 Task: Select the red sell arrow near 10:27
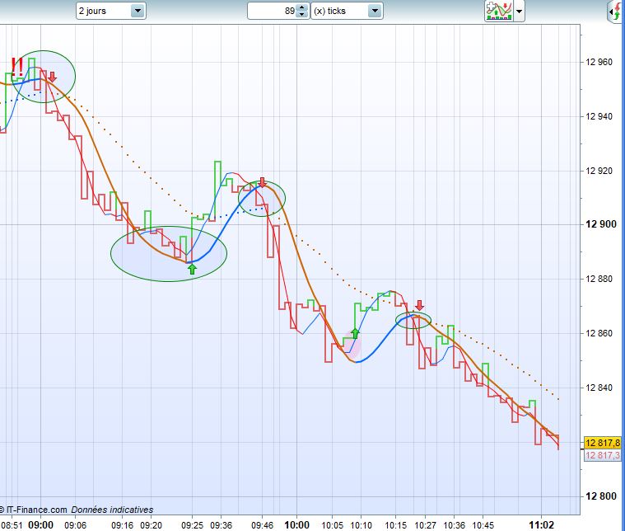pos(419,305)
